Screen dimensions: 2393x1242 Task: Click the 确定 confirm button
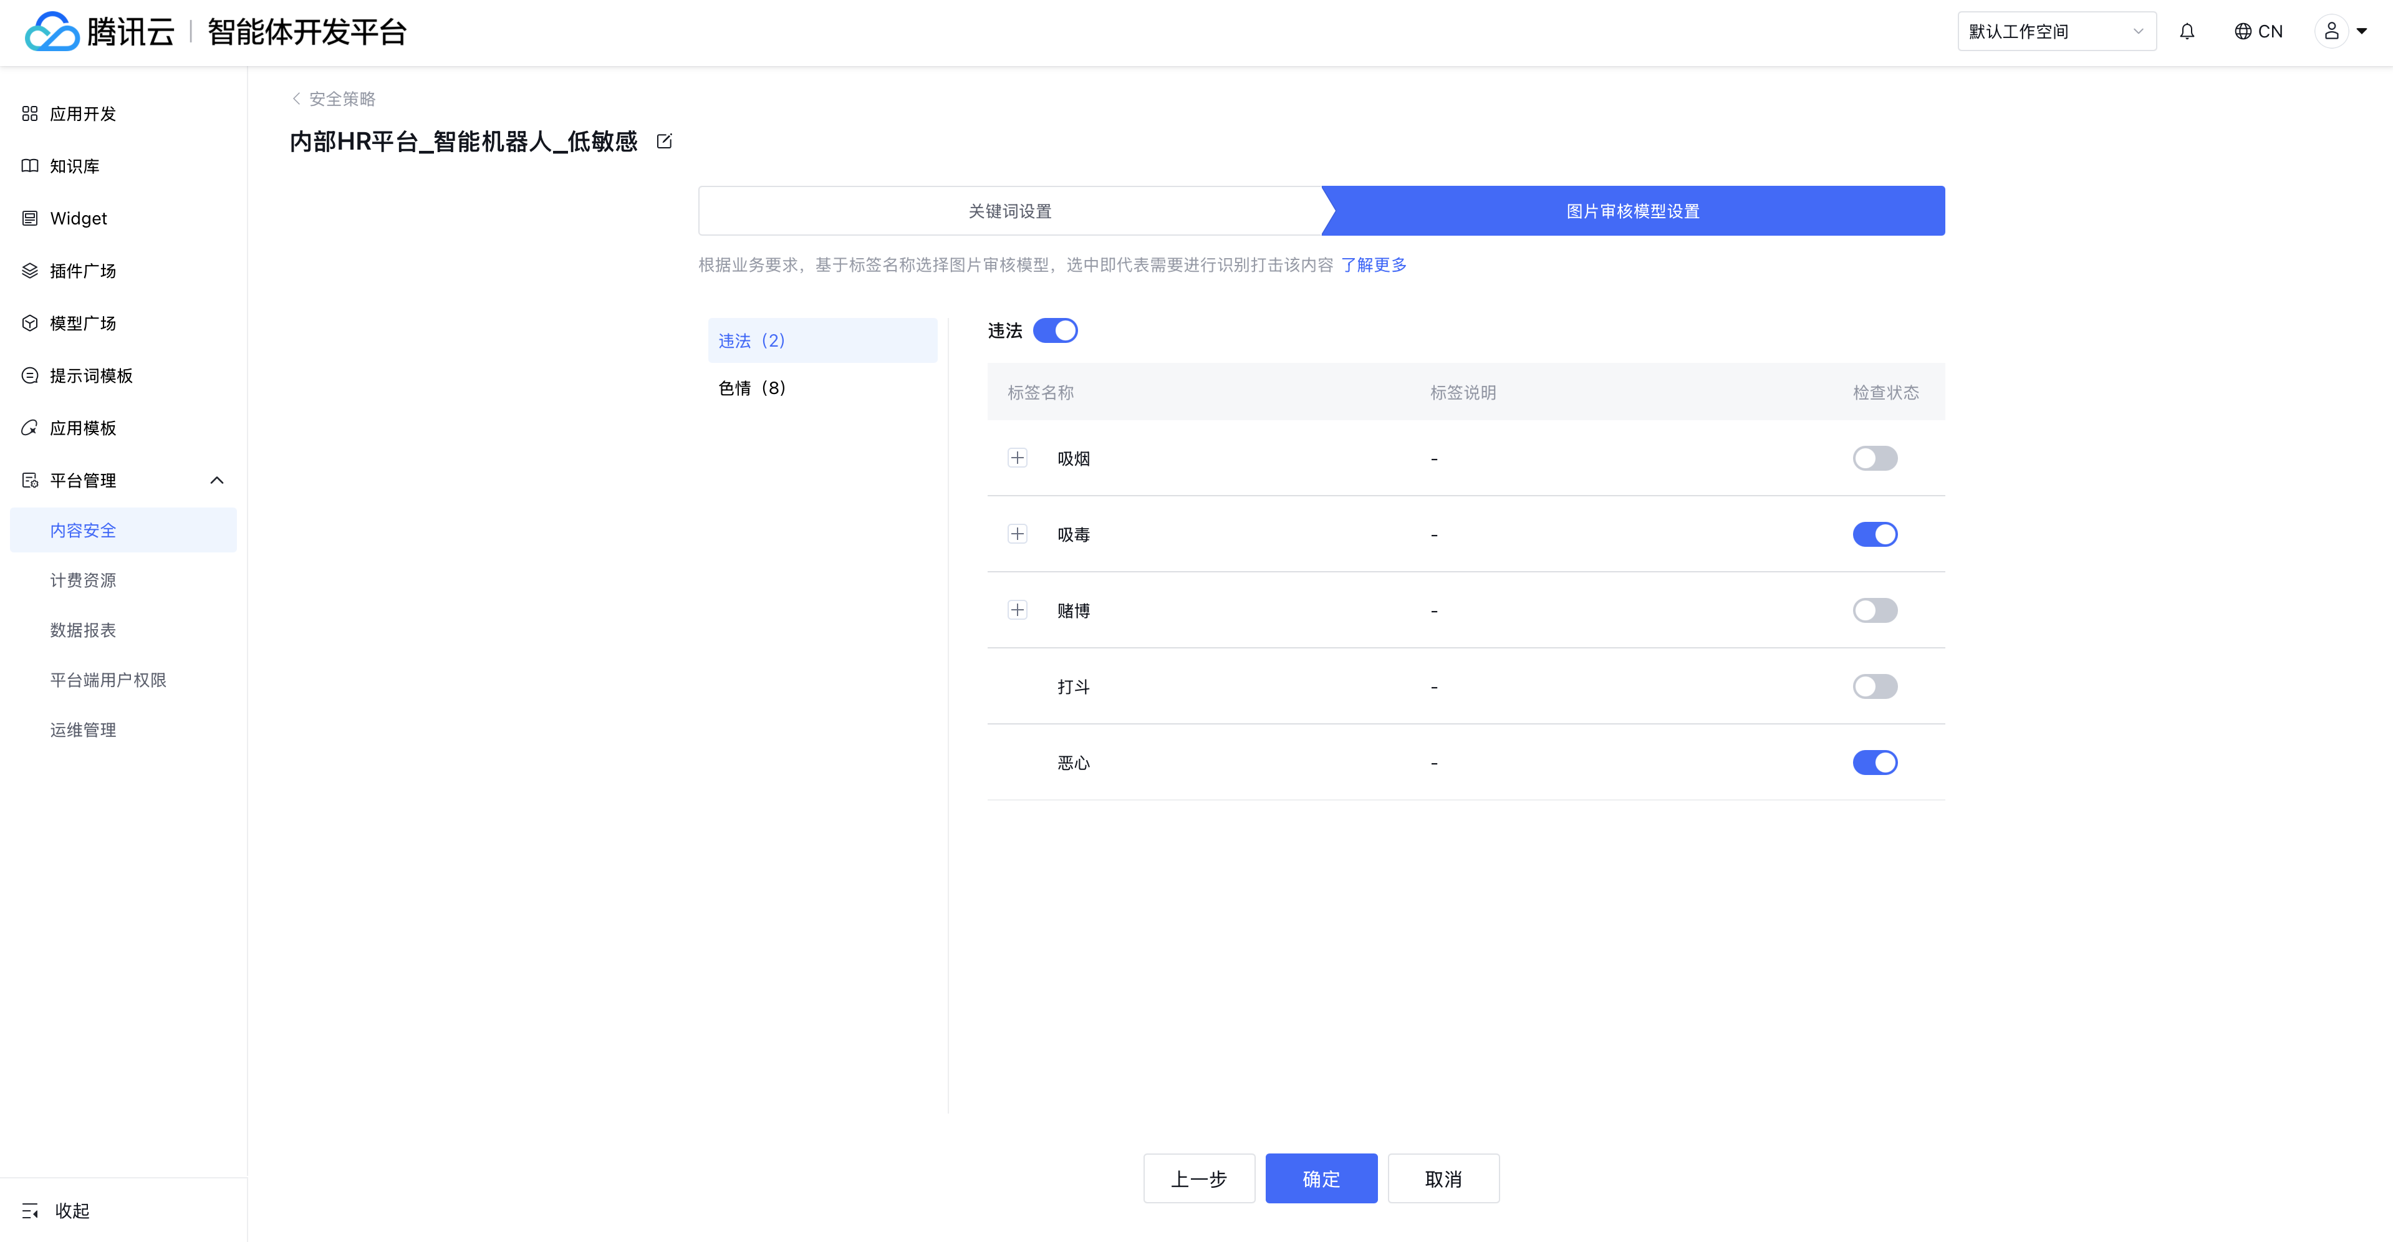(1320, 1179)
